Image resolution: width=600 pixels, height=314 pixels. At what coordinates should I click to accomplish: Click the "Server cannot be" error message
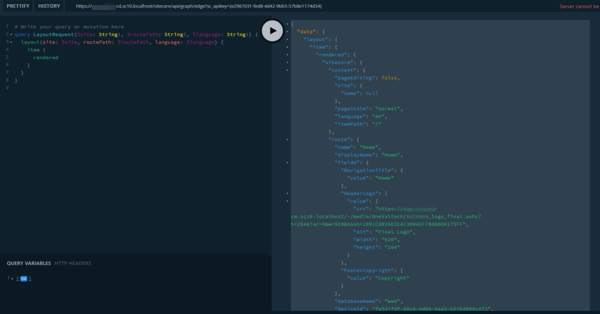(579, 6)
